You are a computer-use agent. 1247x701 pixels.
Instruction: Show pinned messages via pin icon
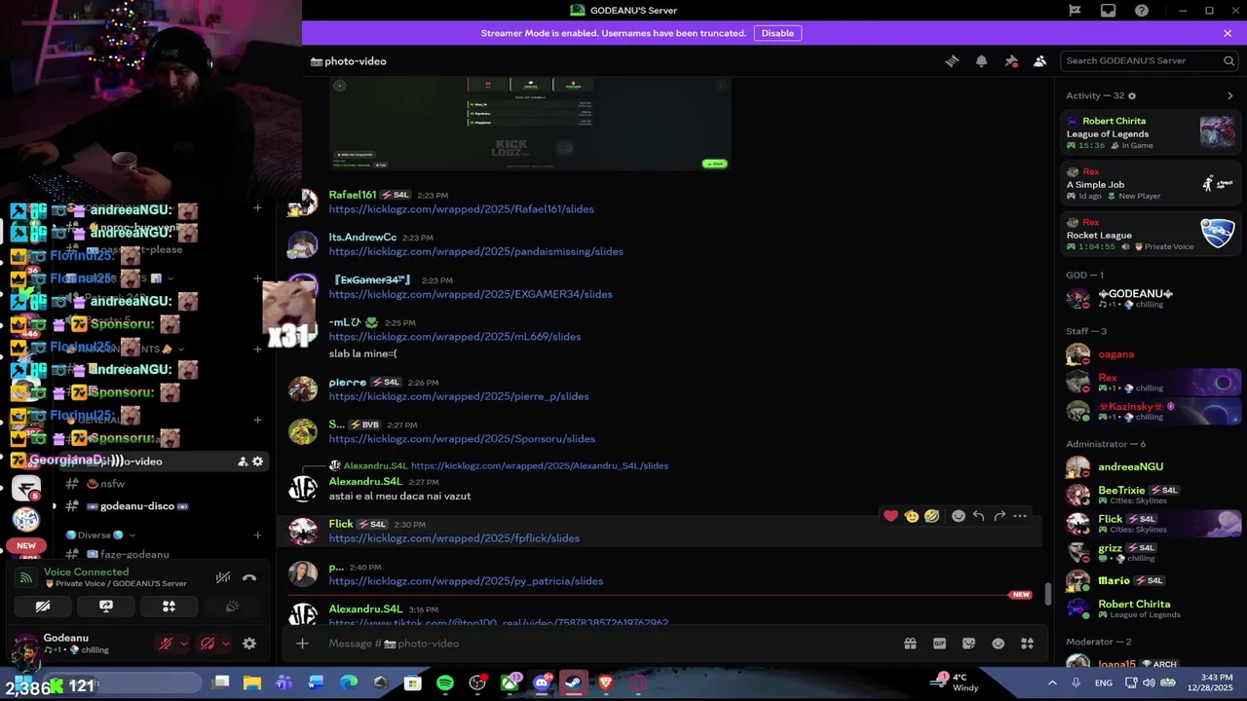tap(1011, 60)
